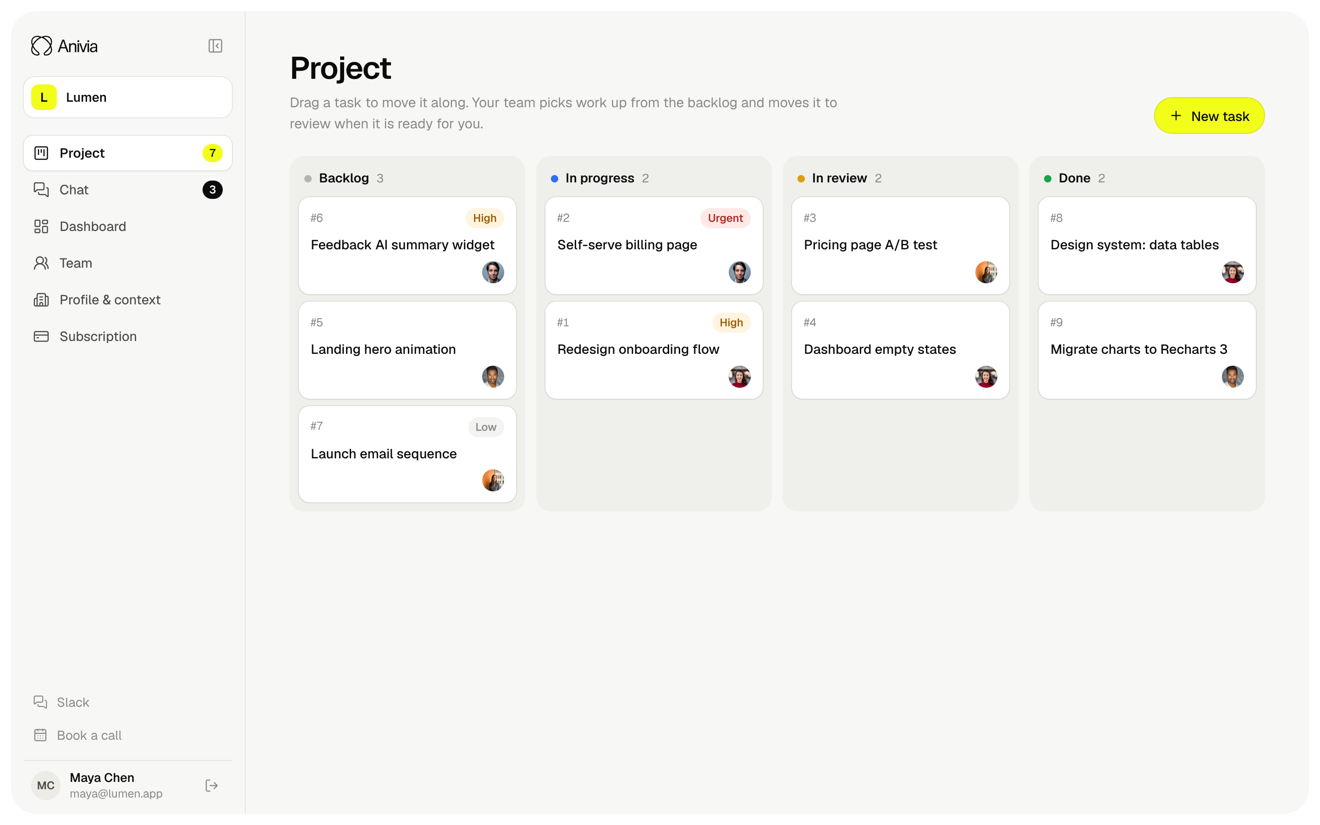
Task: Click the Profile & context icon
Action: (41, 300)
